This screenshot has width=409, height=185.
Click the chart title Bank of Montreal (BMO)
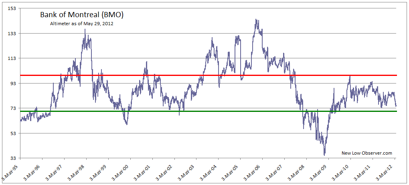pos(82,15)
